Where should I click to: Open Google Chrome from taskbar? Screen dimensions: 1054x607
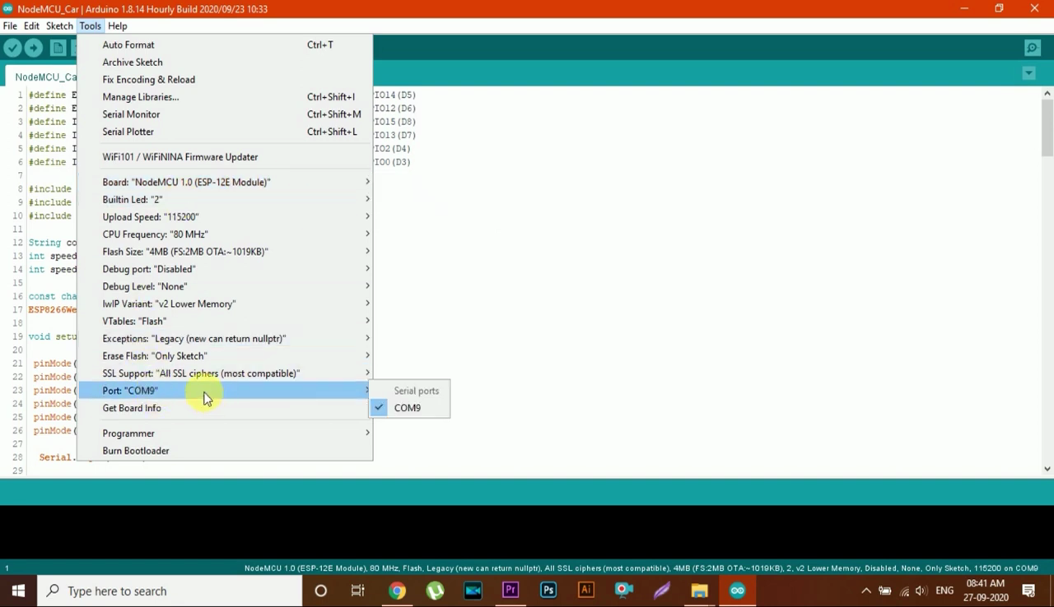pos(397,591)
